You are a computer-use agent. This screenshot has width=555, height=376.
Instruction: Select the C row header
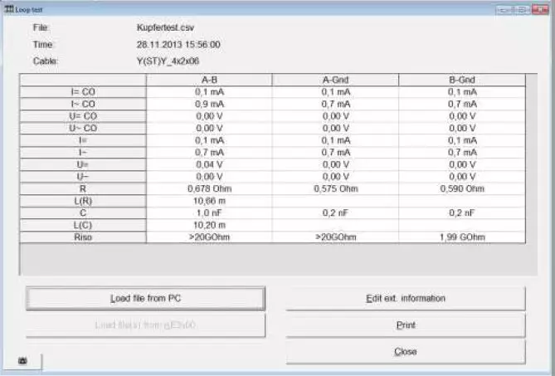(x=83, y=212)
